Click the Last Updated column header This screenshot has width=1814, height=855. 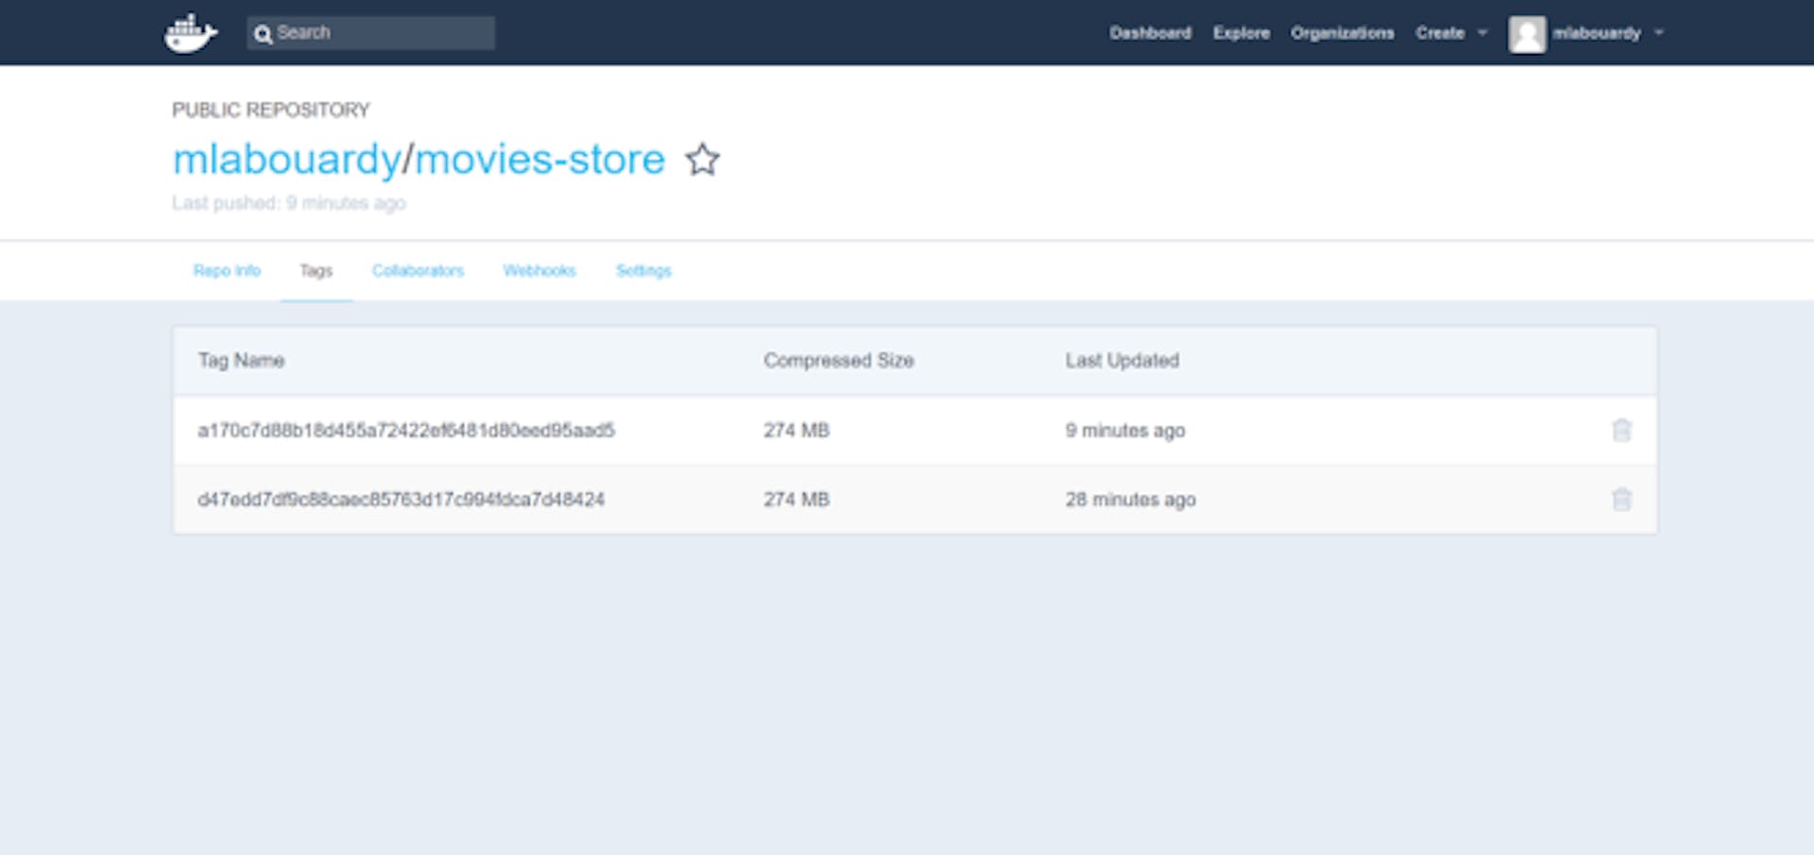1121,361
